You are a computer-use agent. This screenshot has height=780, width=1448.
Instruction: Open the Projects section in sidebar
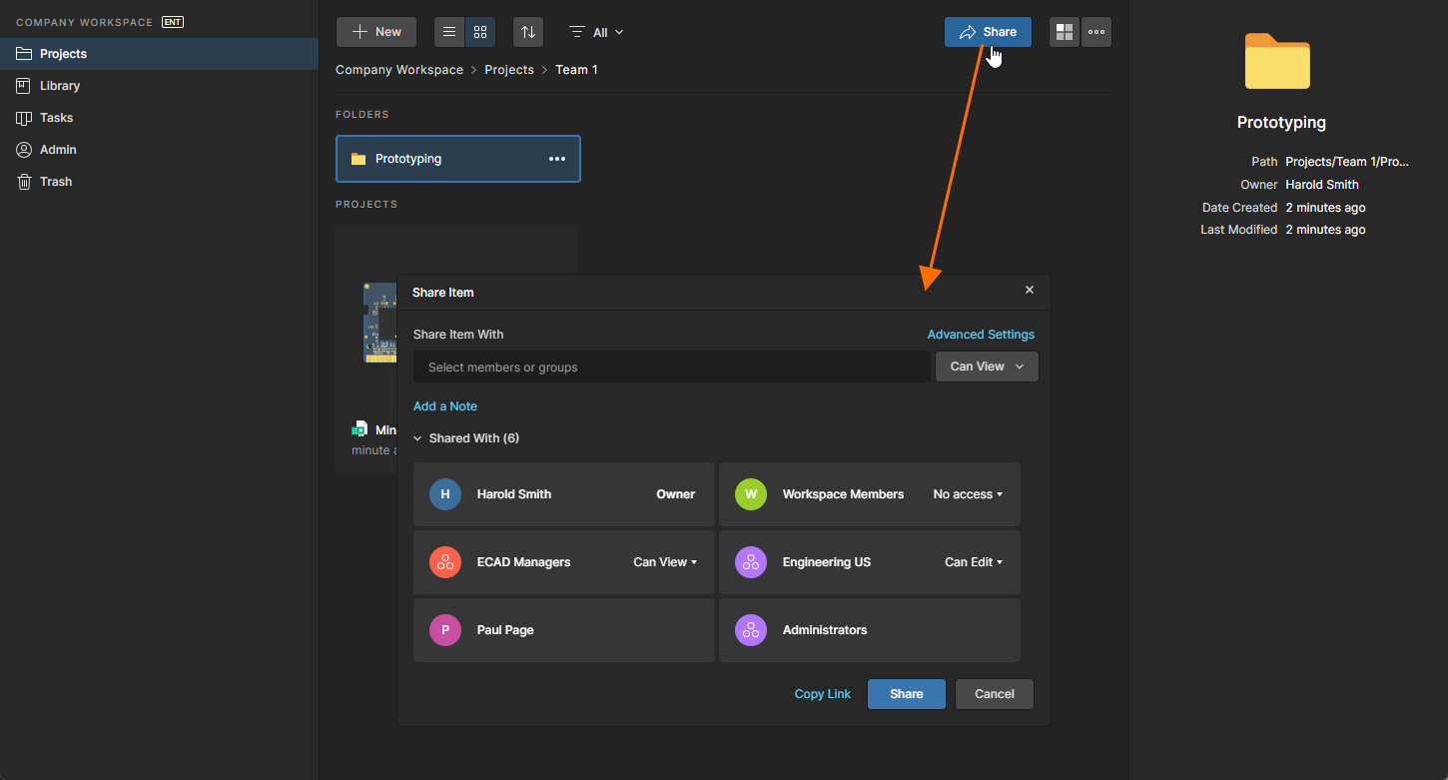pyautogui.click(x=159, y=54)
